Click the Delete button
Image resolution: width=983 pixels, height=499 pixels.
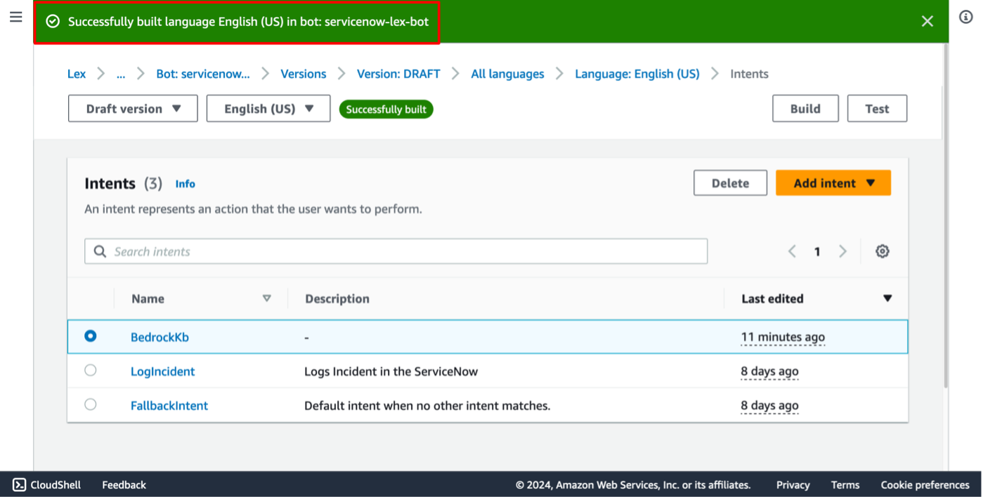[x=730, y=183]
